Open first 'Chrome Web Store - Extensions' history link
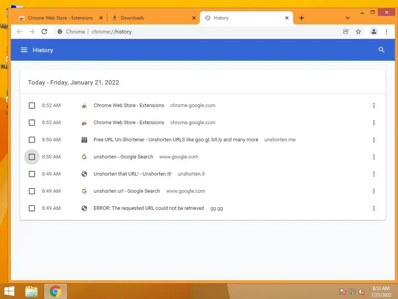Screen dimensions: 398x299 pyautogui.click(x=129, y=105)
